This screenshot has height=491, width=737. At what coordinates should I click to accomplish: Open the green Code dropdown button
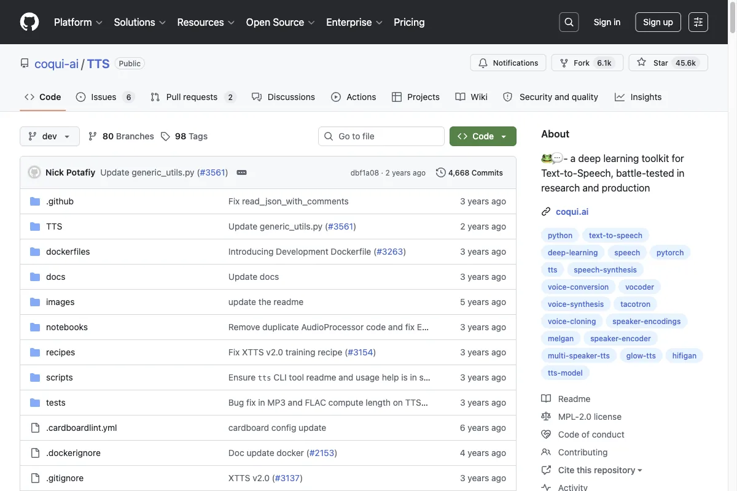[483, 136]
